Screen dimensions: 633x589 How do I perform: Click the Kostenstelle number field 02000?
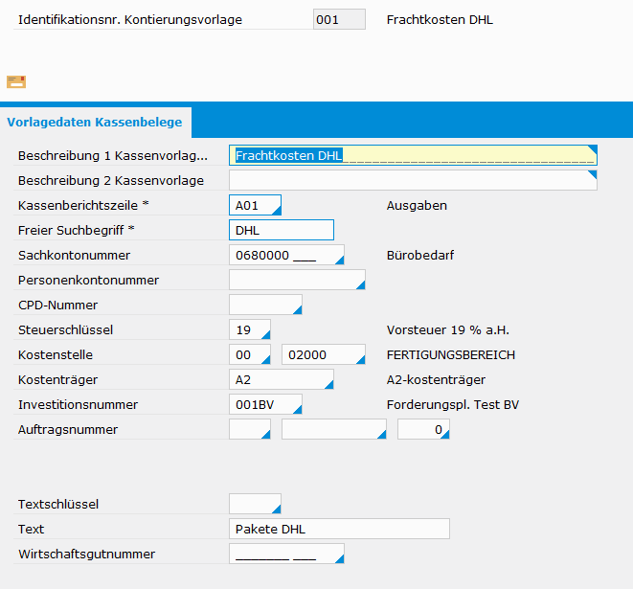(x=324, y=354)
